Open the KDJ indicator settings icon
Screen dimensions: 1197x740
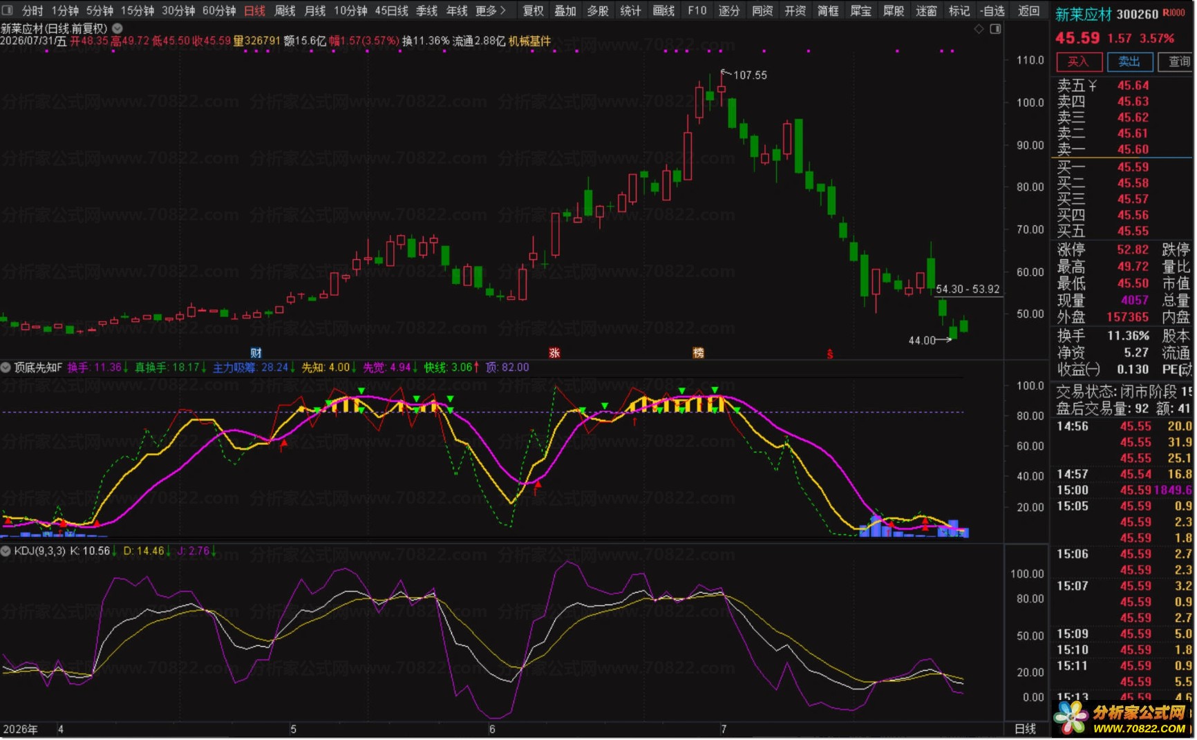tap(6, 551)
